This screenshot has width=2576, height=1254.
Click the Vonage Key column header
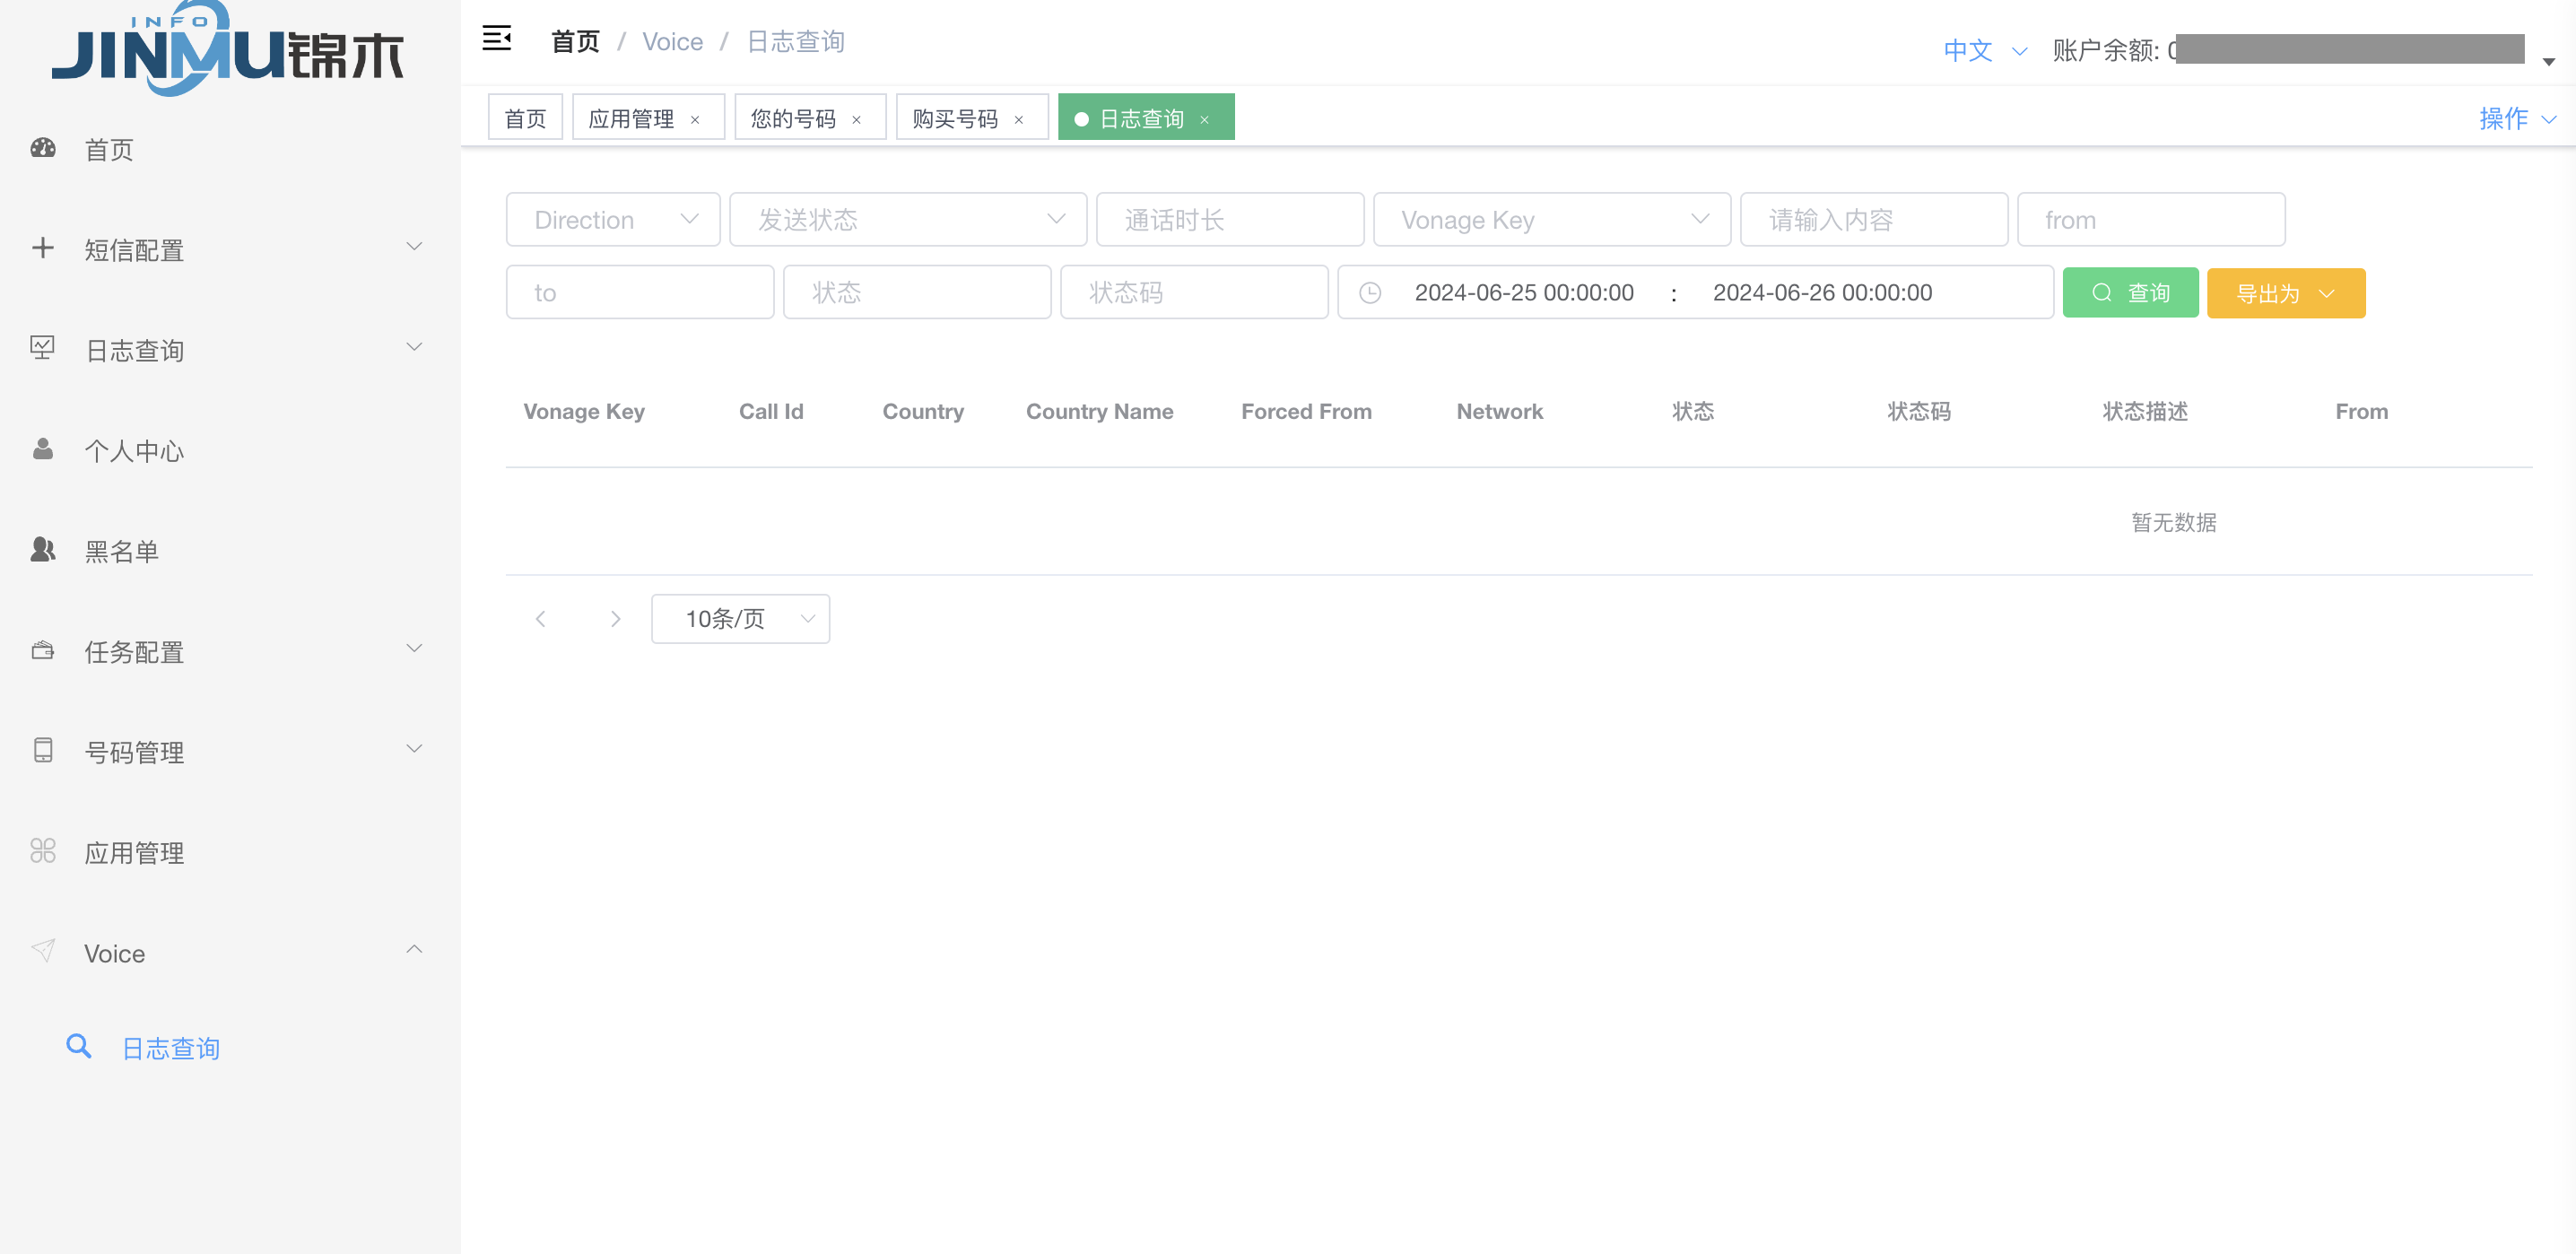pos(584,411)
